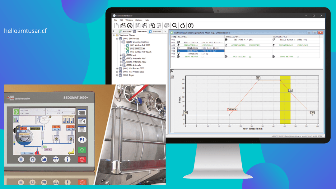
Task: Click the small icon below the pointer tool
Action: [172, 77]
